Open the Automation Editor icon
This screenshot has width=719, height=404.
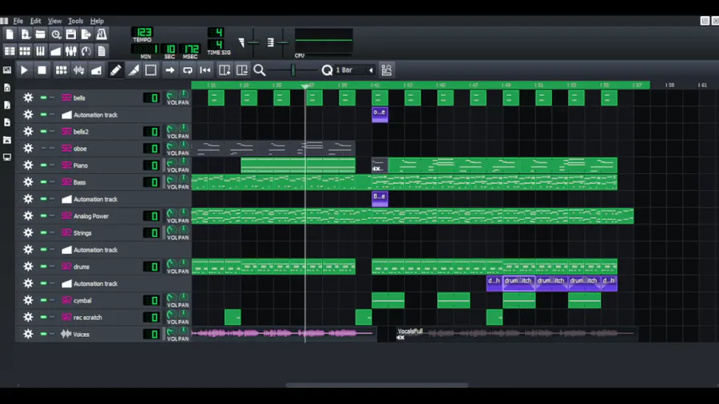point(56,51)
